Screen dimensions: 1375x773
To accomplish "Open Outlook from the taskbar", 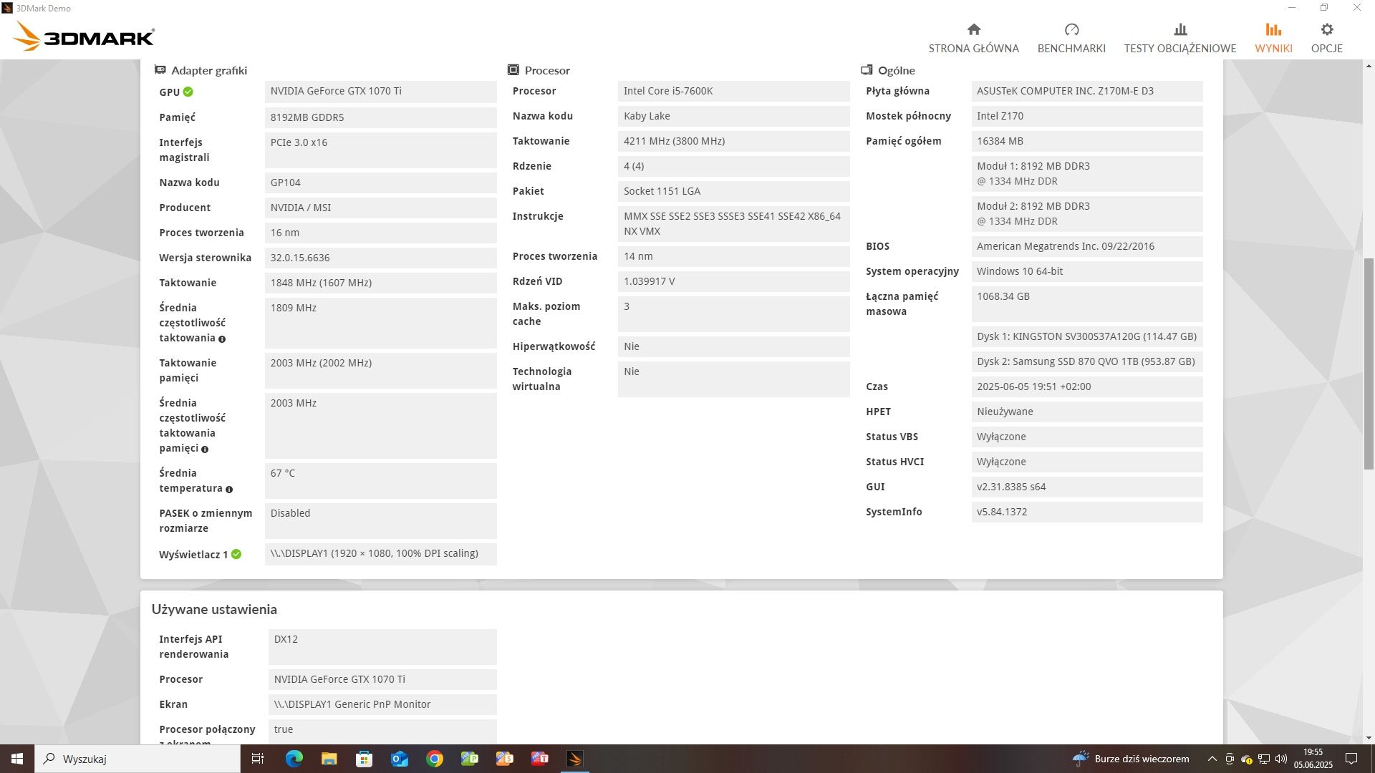I will click(399, 759).
